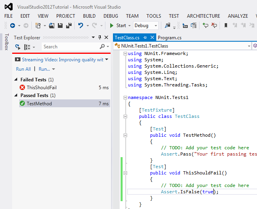This screenshot has height=209, width=257.
Task: Collapse the TestClass class block
Action: click(x=125, y=117)
